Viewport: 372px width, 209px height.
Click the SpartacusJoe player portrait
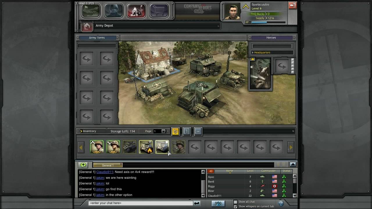point(233,12)
